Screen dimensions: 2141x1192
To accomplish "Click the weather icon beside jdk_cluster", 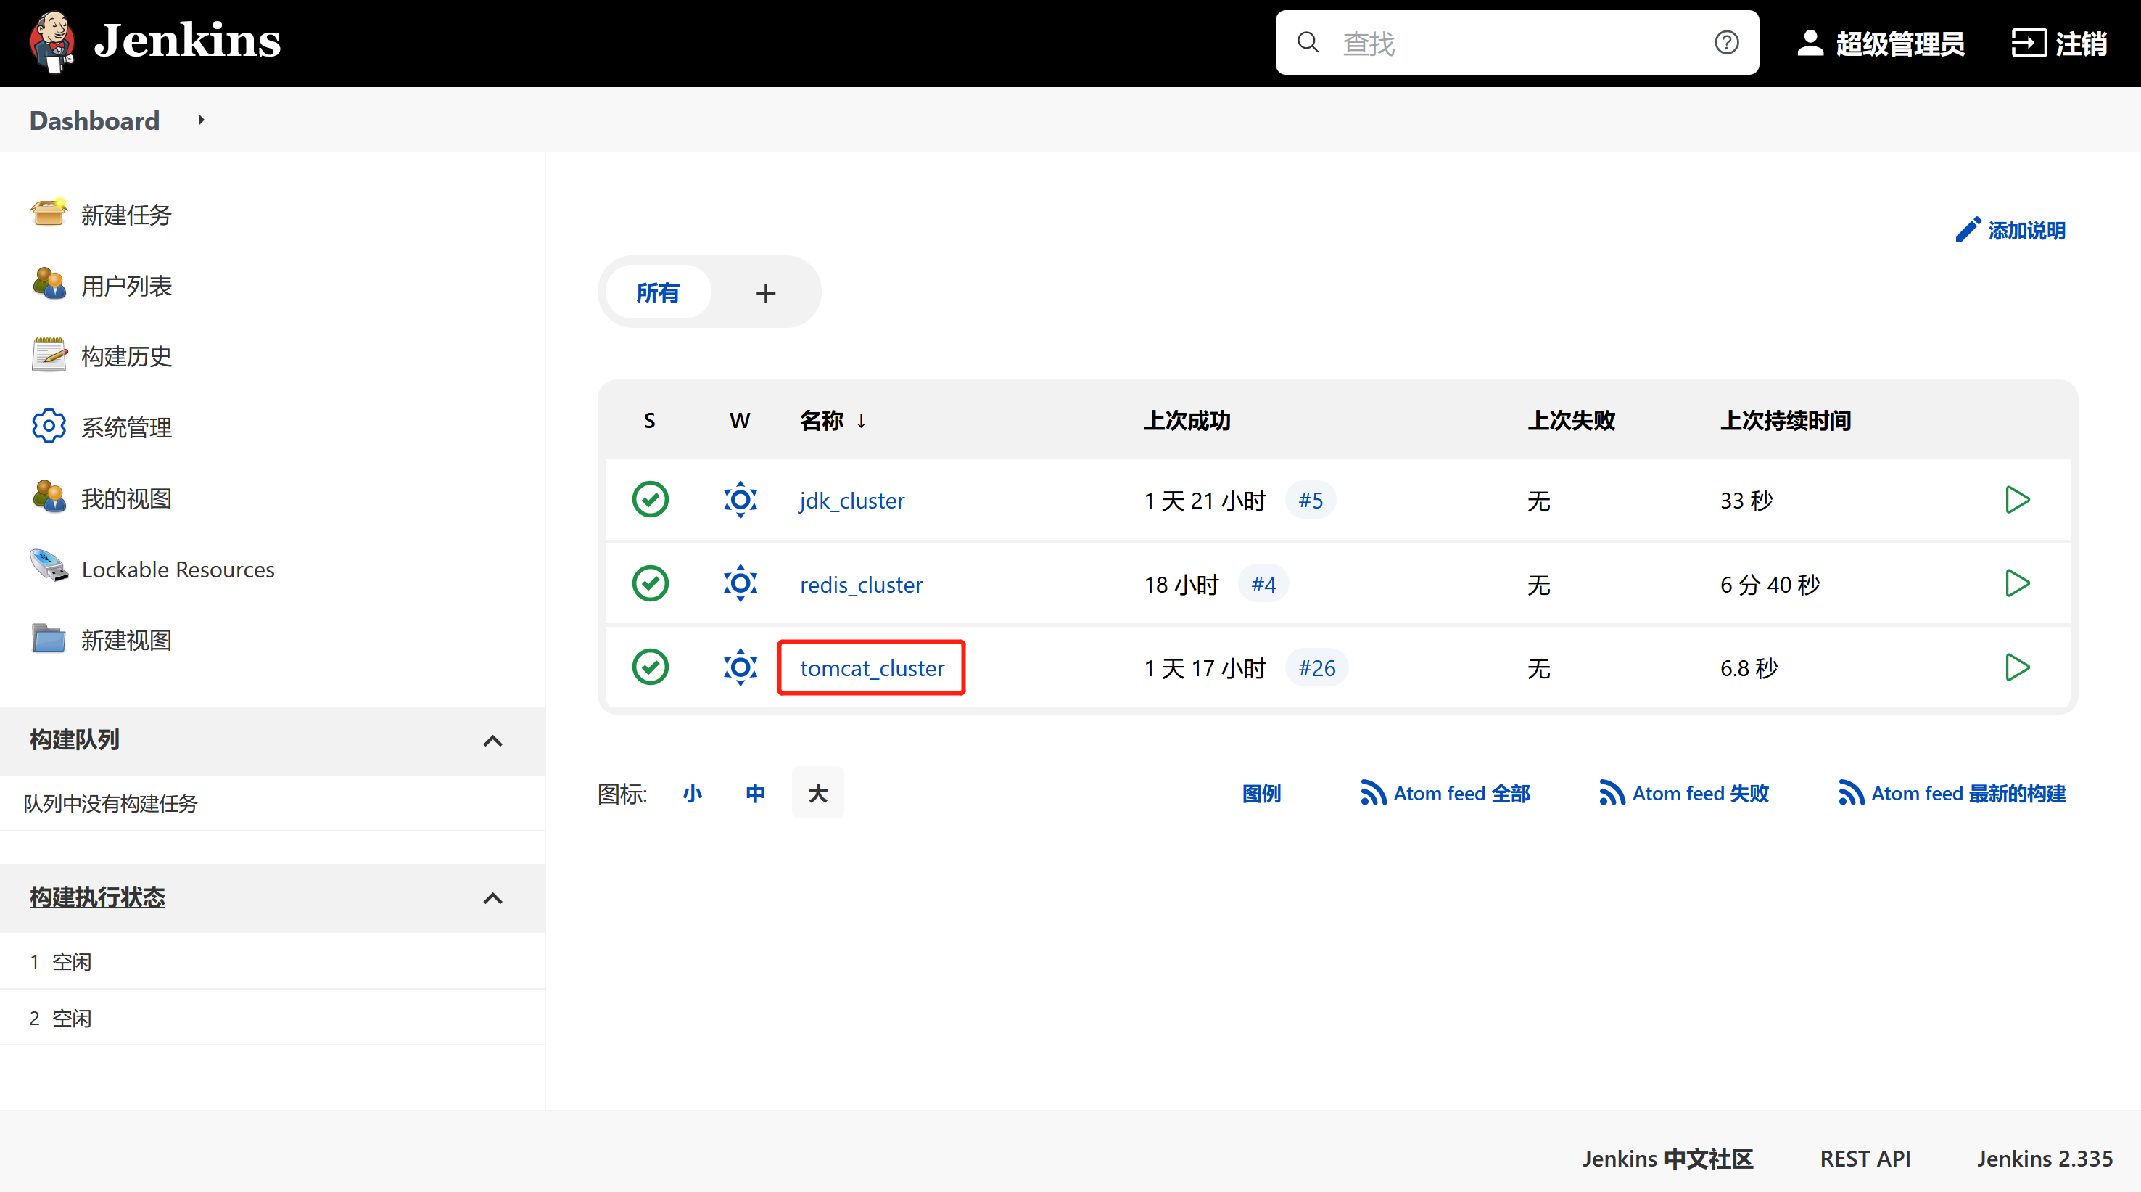I will point(740,500).
